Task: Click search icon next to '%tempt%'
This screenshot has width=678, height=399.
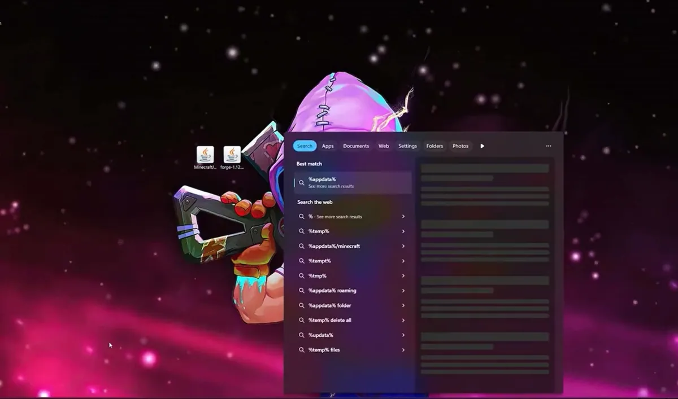Action: click(x=302, y=261)
